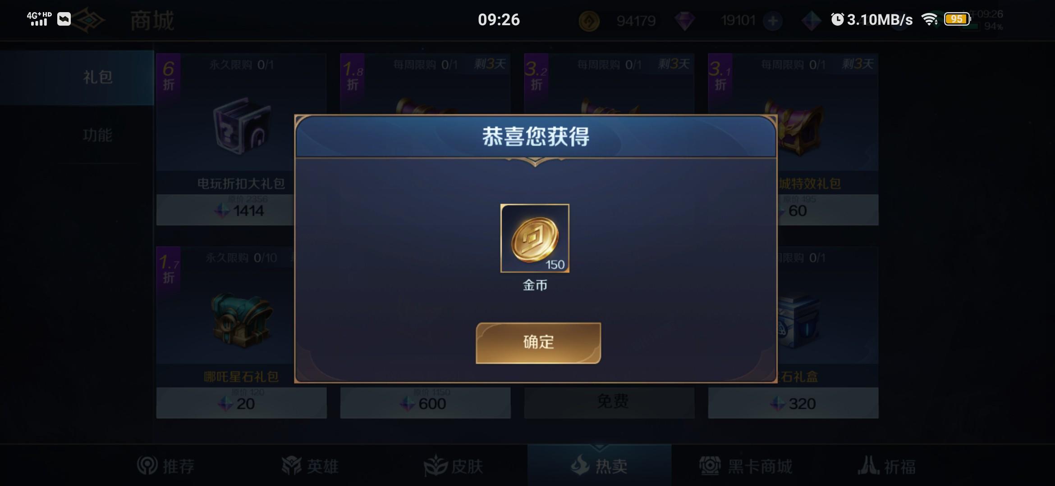
Task: Buy 电玩折扣大礼包 for 1414
Action: pos(225,210)
